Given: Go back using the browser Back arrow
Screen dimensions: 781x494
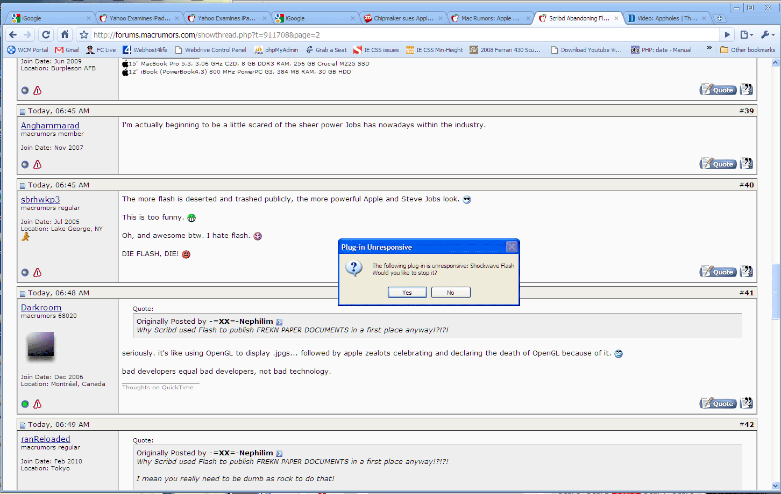Looking at the screenshot, I should 12,35.
